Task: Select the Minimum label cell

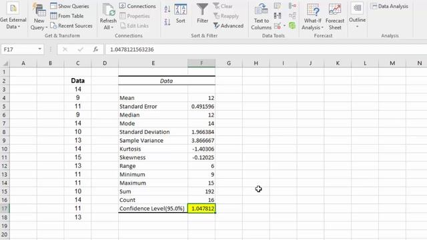Action: coord(153,175)
